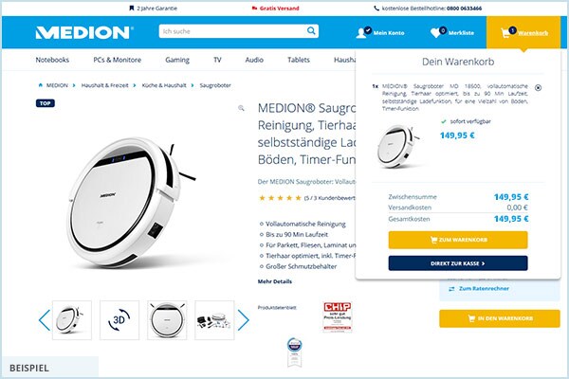Show previous product thumbnails
The width and height of the screenshot is (569, 379).
point(45,320)
